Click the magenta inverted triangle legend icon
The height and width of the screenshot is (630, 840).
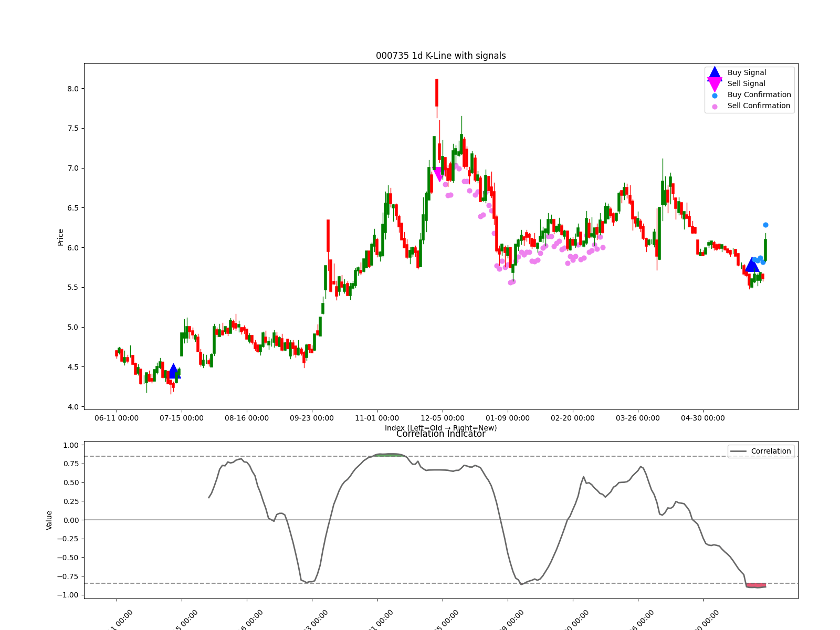715,84
